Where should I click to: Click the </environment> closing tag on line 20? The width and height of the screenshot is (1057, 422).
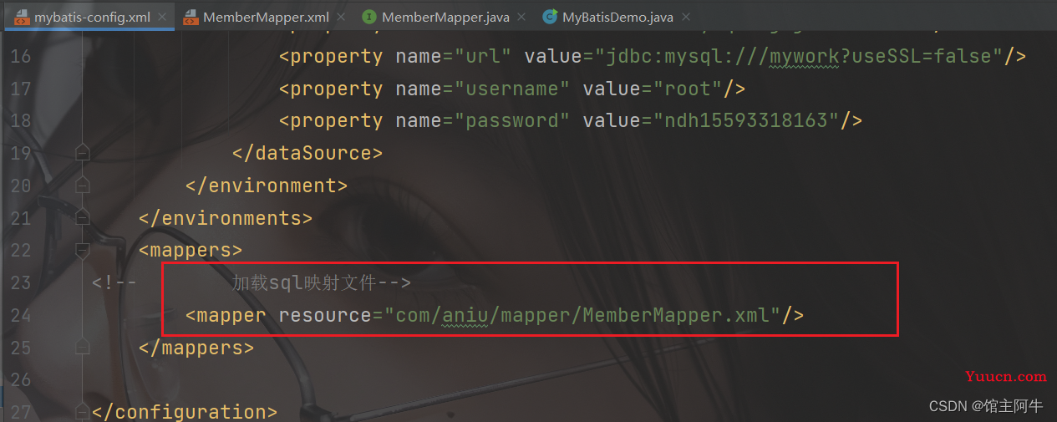pyautogui.click(x=267, y=186)
